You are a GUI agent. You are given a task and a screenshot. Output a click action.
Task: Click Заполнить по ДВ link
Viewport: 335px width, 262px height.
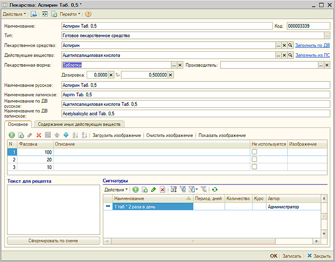pyautogui.click(x=312, y=45)
